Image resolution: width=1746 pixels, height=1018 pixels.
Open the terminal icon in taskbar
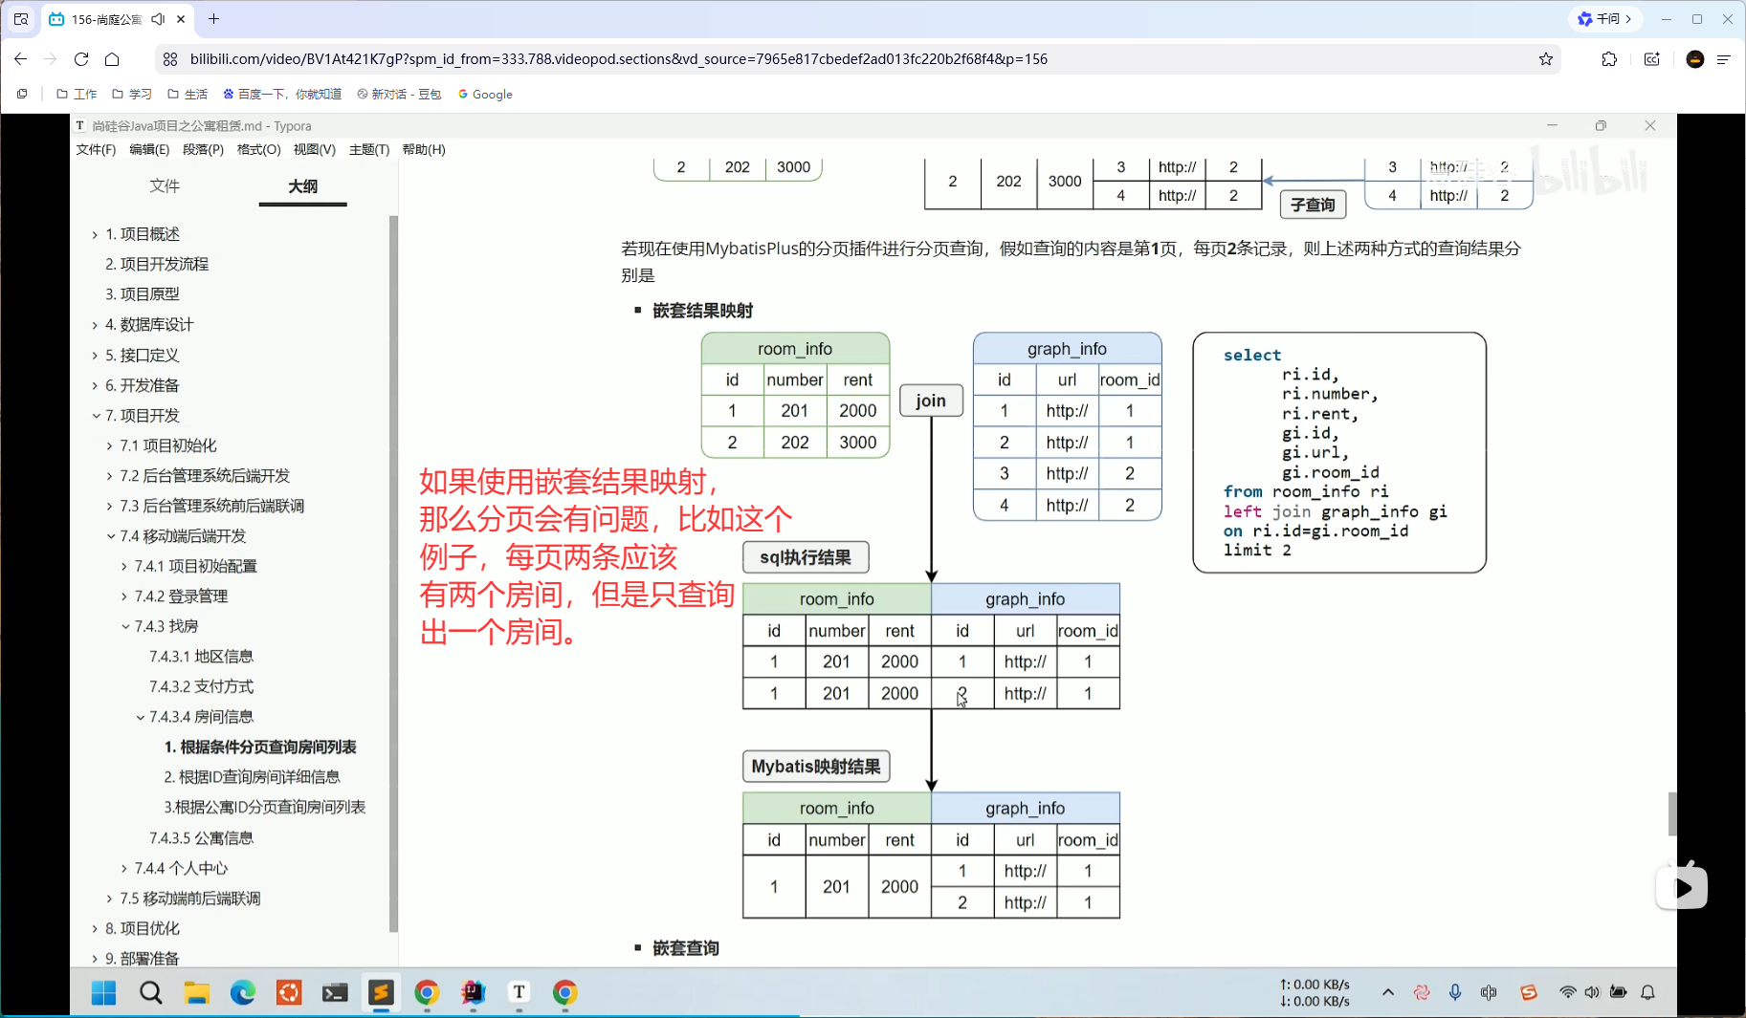point(335,992)
